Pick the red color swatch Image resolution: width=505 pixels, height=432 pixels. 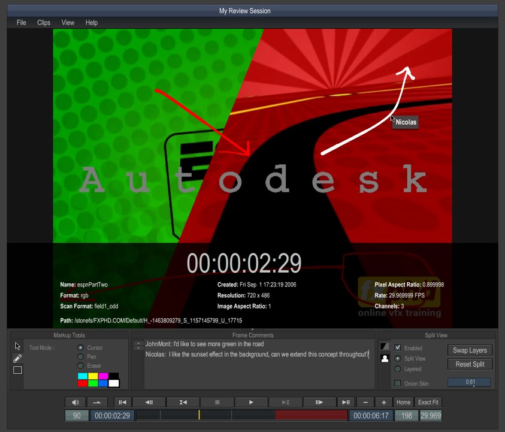pyautogui.click(x=83, y=383)
